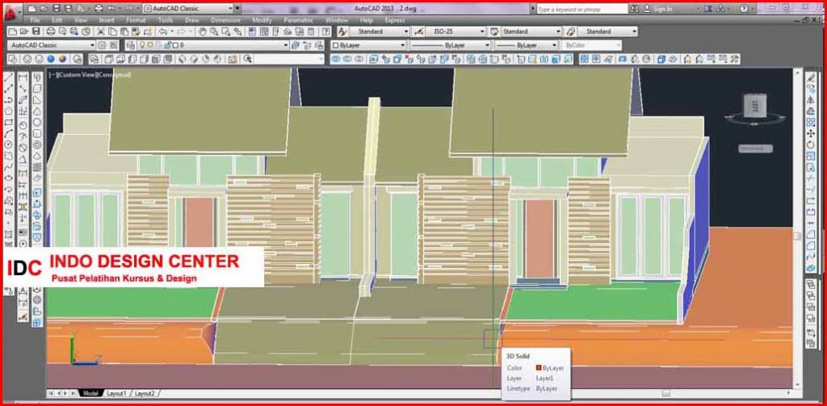This screenshot has width=827, height=406.
Task: Click the Conceptual viewport style label
Action: coord(113,75)
